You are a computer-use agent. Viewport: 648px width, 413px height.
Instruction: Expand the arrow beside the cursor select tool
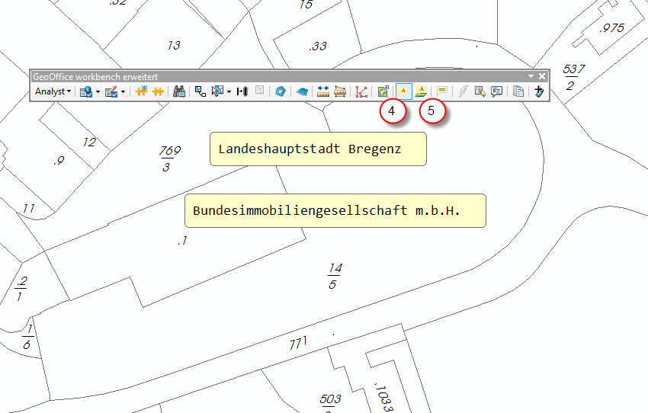point(229,91)
